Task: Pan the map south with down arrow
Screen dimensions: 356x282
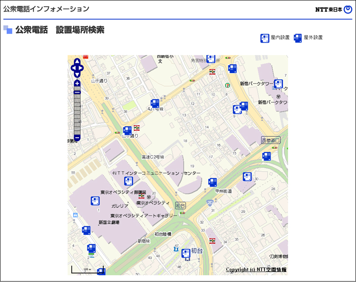Action: pyautogui.click(x=77, y=74)
